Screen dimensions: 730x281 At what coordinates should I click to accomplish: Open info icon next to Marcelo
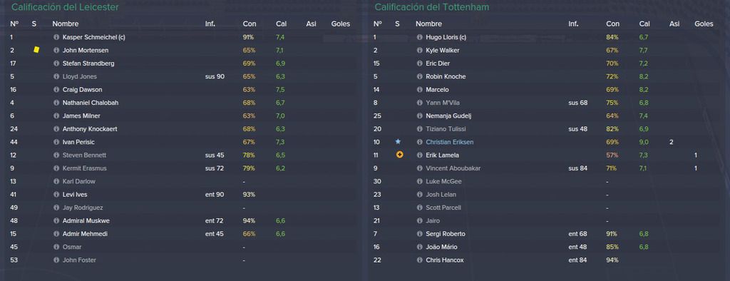coord(419,89)
